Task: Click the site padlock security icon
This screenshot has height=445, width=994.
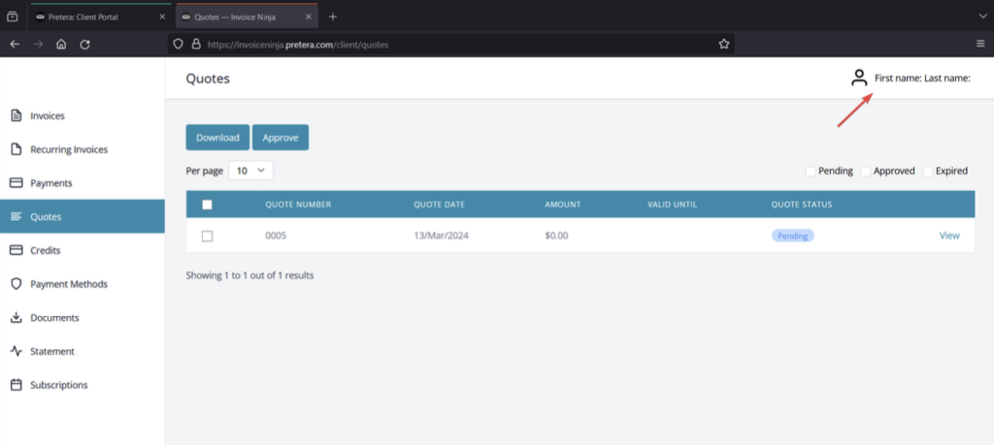Action: (196, 45)
